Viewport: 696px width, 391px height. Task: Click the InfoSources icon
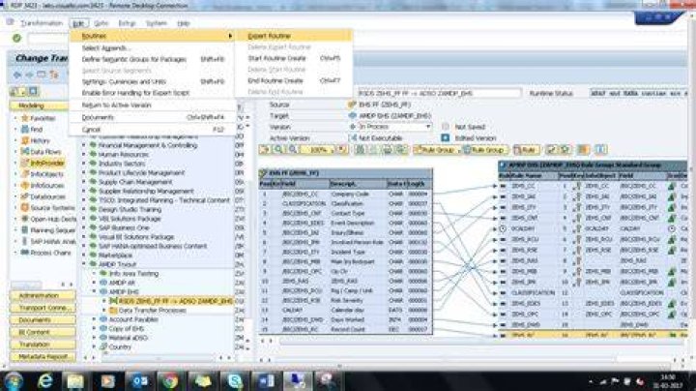coord(25,185)
